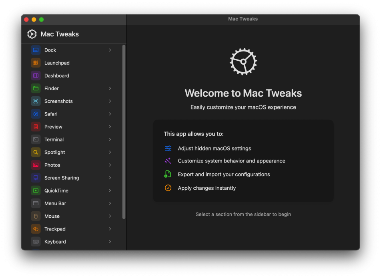Expand the Mouse section chevron
This screenshot has height=278, width=381.
(x=110, y=216)
